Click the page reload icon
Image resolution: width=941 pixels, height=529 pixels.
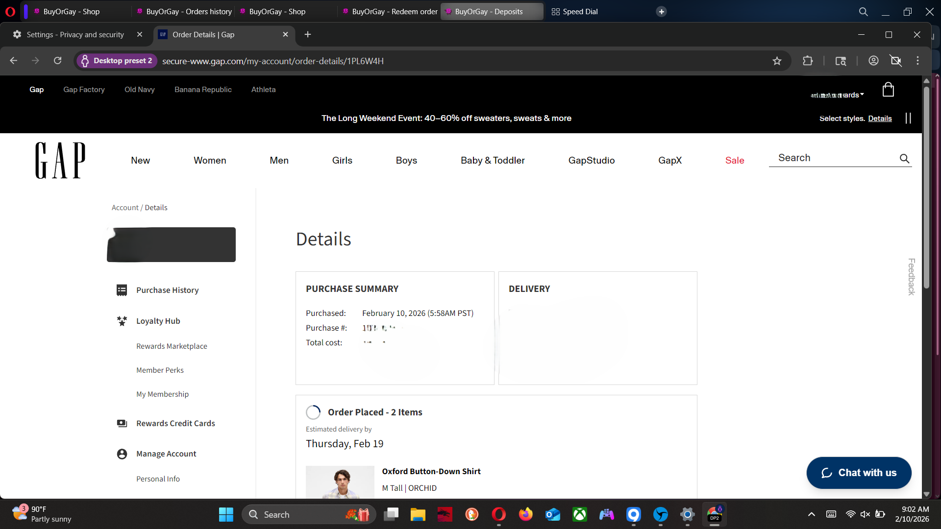click(x=58, y=61)
